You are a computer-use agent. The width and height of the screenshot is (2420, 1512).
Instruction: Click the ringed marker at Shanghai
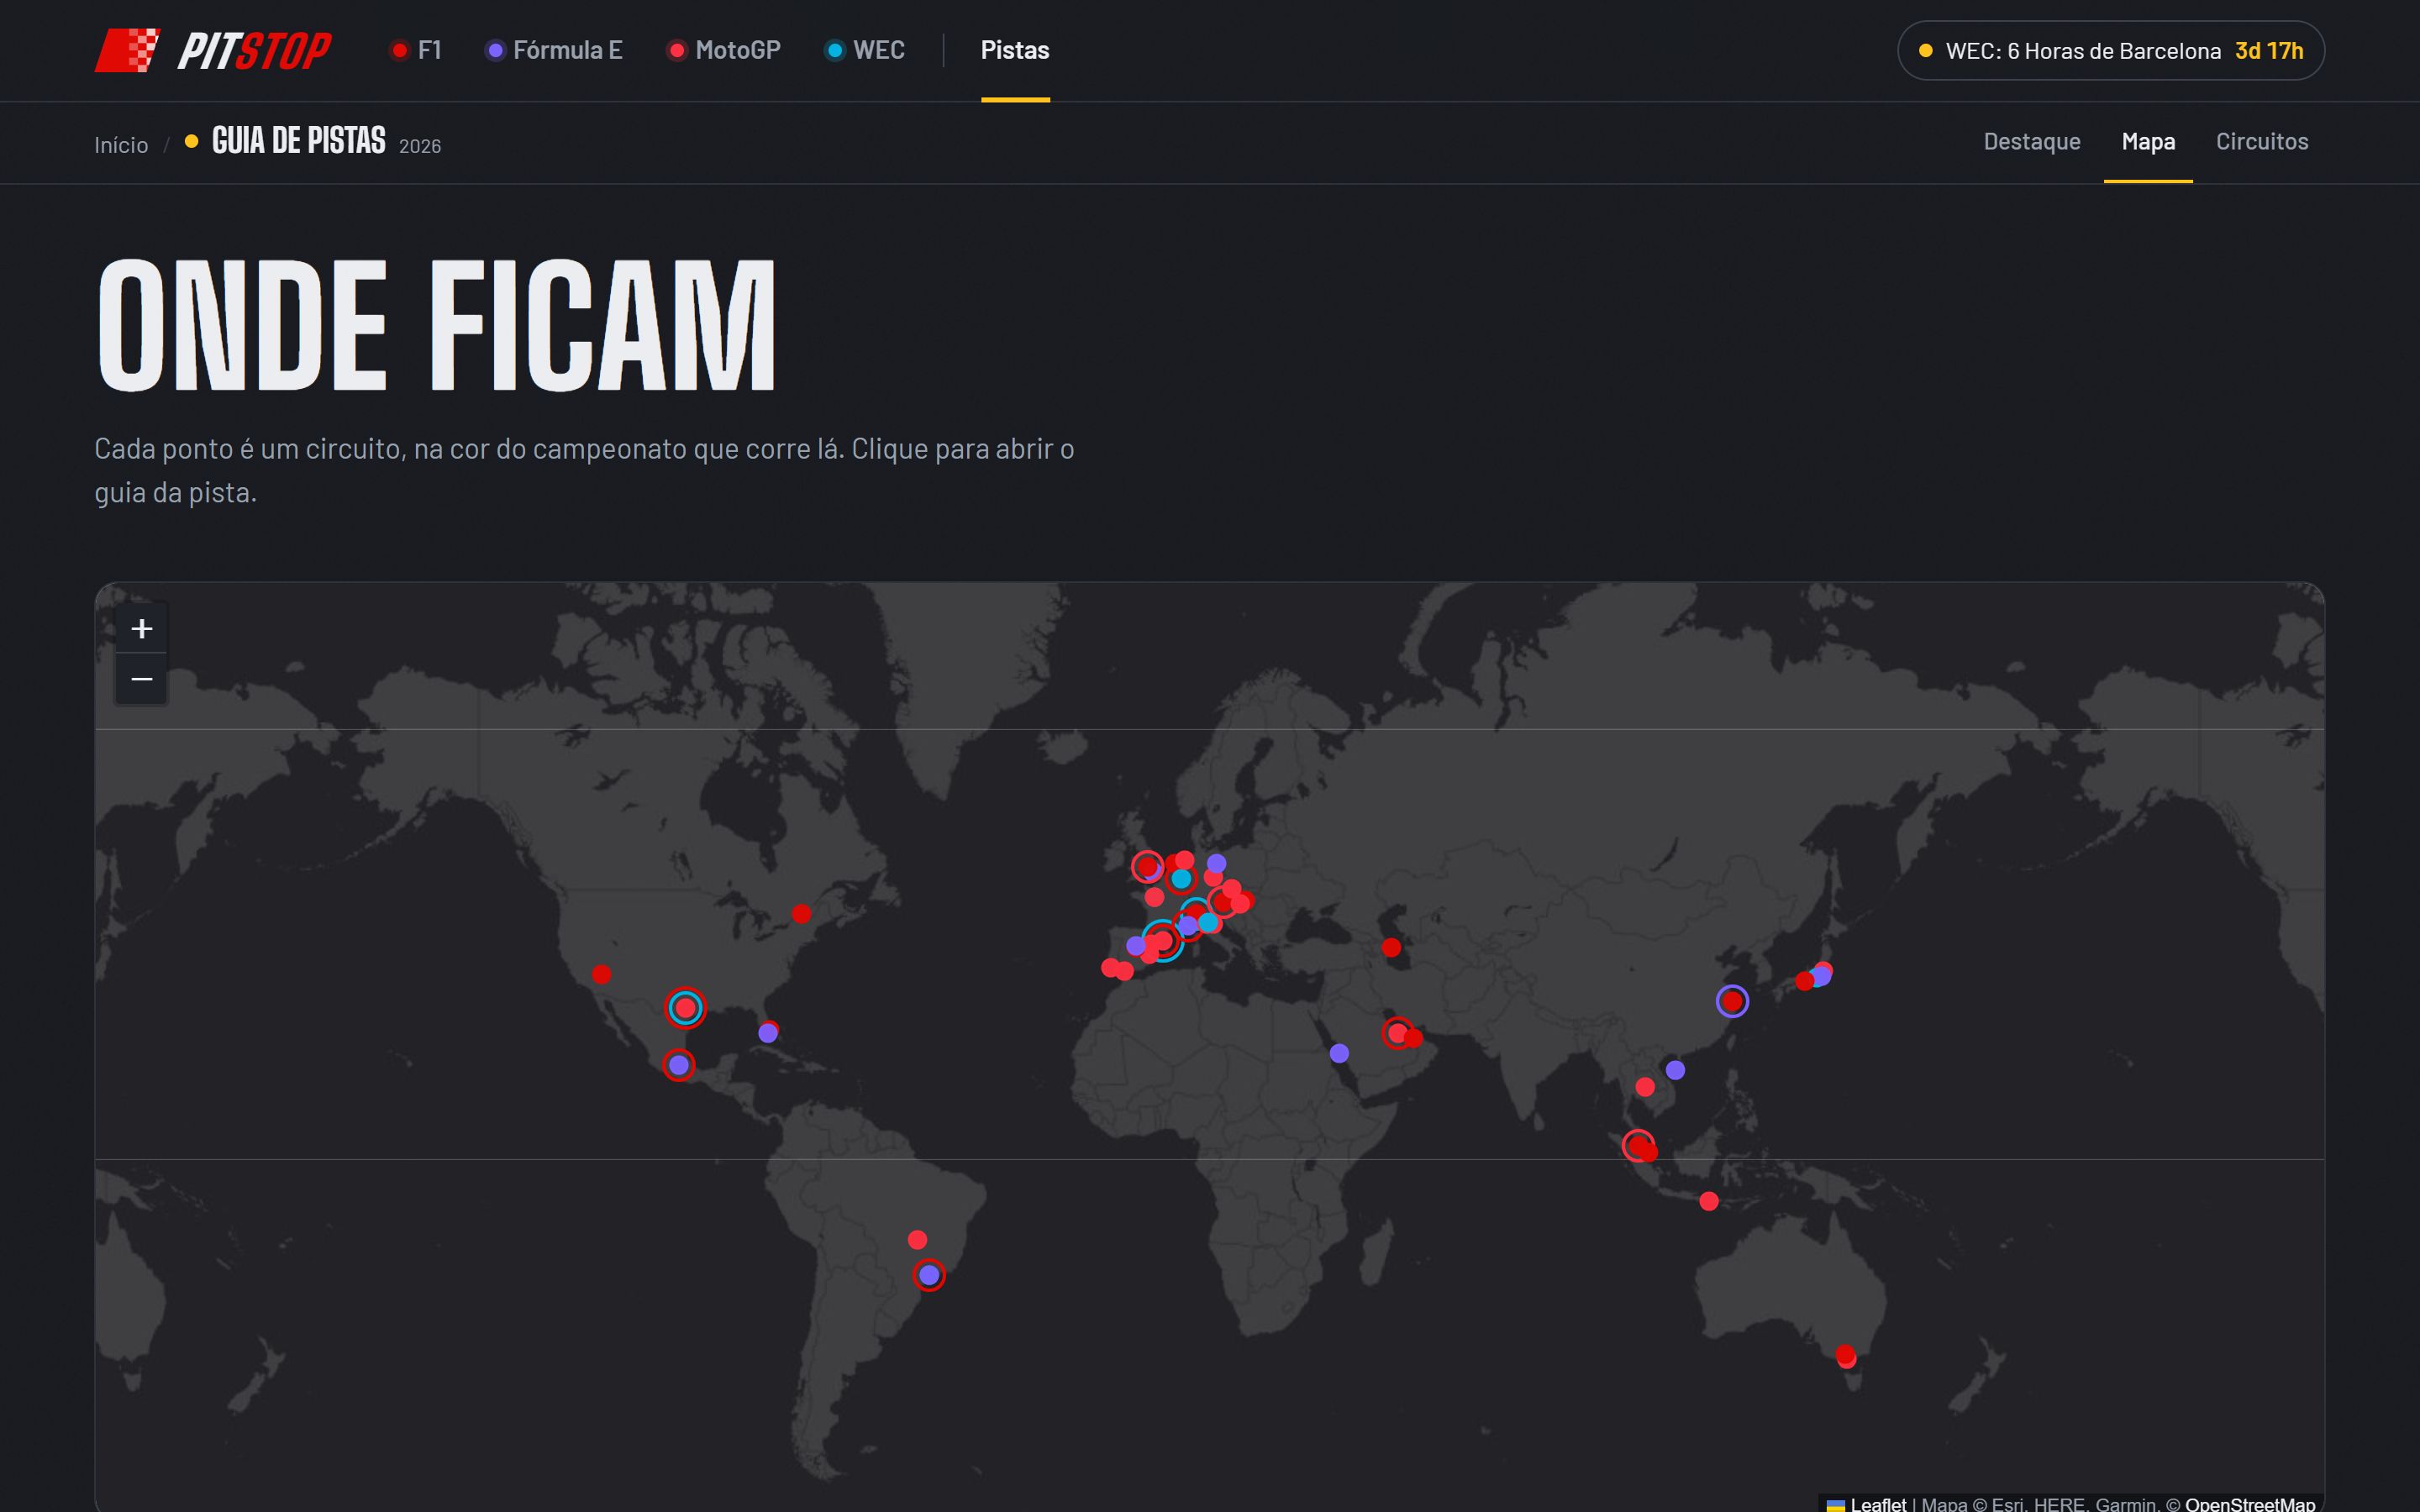click(1732, 1001)
